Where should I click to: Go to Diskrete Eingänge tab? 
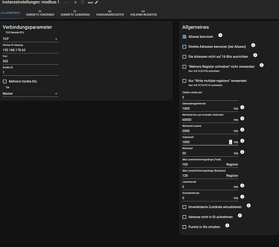pyautogui.click(x=40, y=13)
